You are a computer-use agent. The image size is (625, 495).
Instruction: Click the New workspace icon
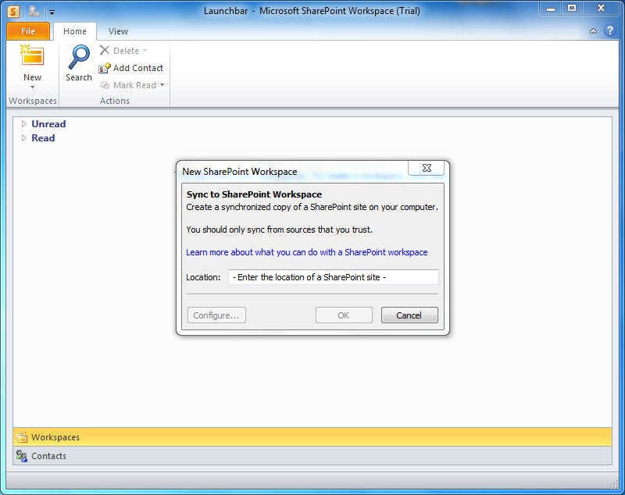pyautogui.click(x=32, y=55)
